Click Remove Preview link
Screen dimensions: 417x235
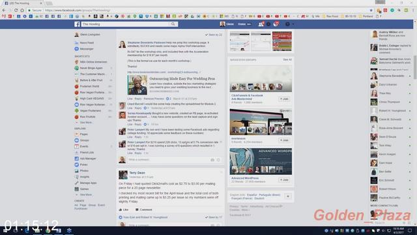(154, 99)
